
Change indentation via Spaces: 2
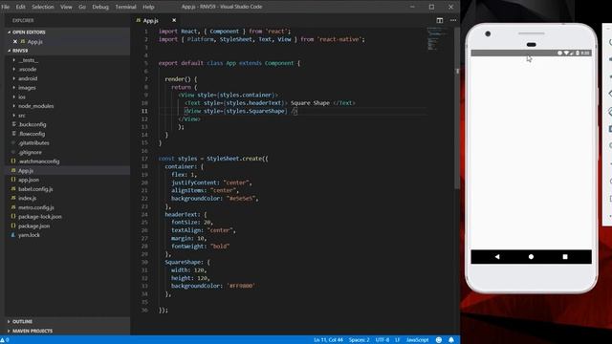click(360, 340)
